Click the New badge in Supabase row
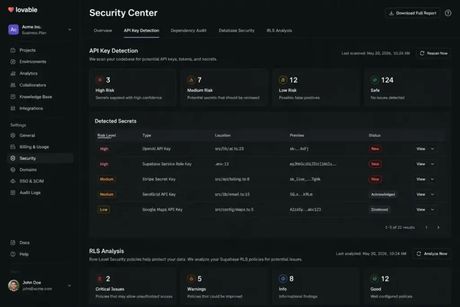460x307 pixels. (x=375, y=164)
